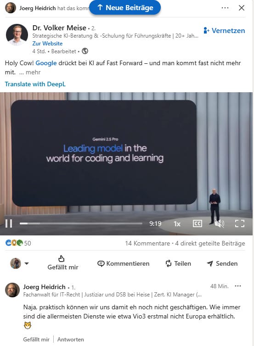Reply with Antworten under Joerg's comment
The width and height of the screenshot is (254, 346).
(x=71, y=340)
